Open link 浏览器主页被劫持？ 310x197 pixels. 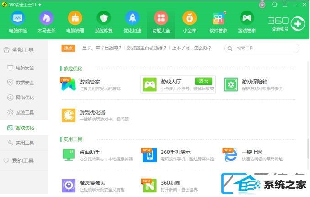[x=146, y=48]
